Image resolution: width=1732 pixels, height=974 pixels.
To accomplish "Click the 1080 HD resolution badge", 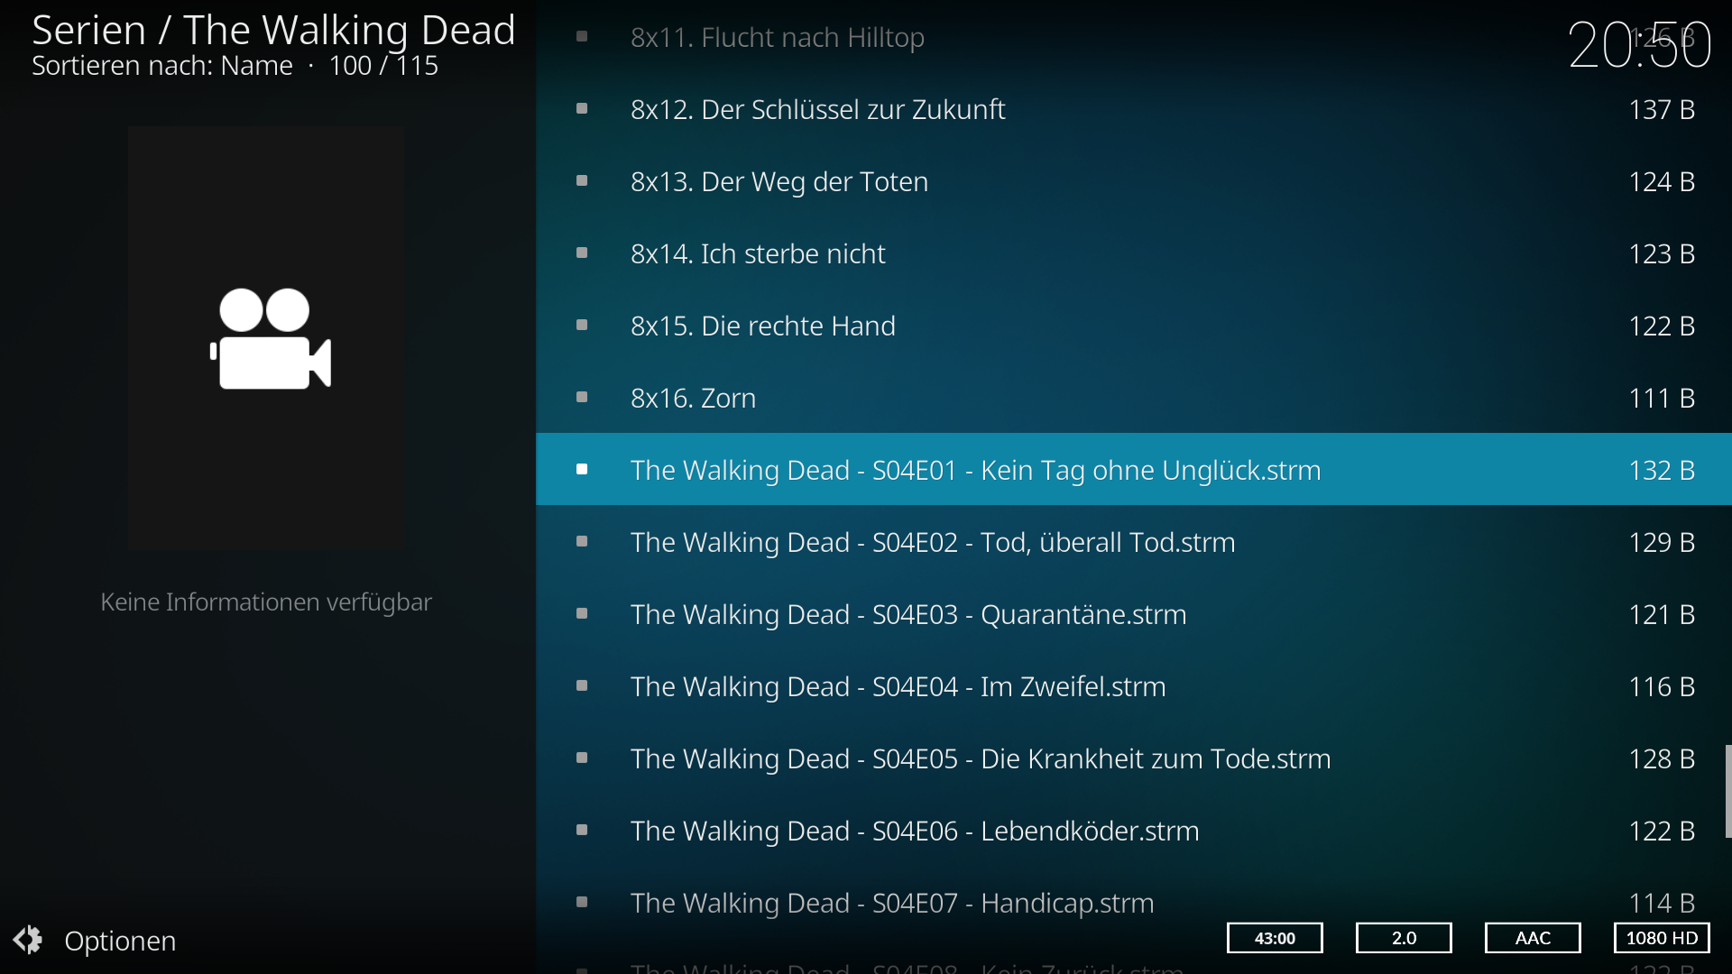I will 1662,938.
